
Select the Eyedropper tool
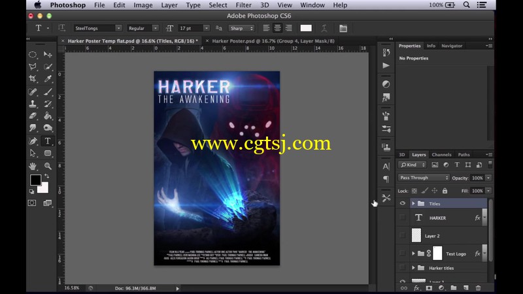click(x=48, y=78)
